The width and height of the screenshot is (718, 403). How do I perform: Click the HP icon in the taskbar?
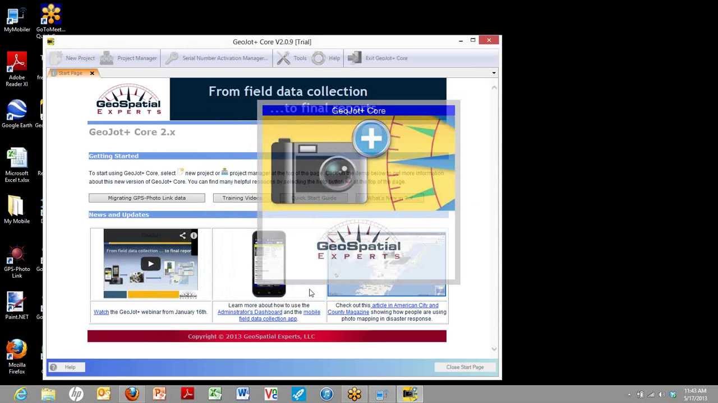pyautogui.click(x=76, y=394)
